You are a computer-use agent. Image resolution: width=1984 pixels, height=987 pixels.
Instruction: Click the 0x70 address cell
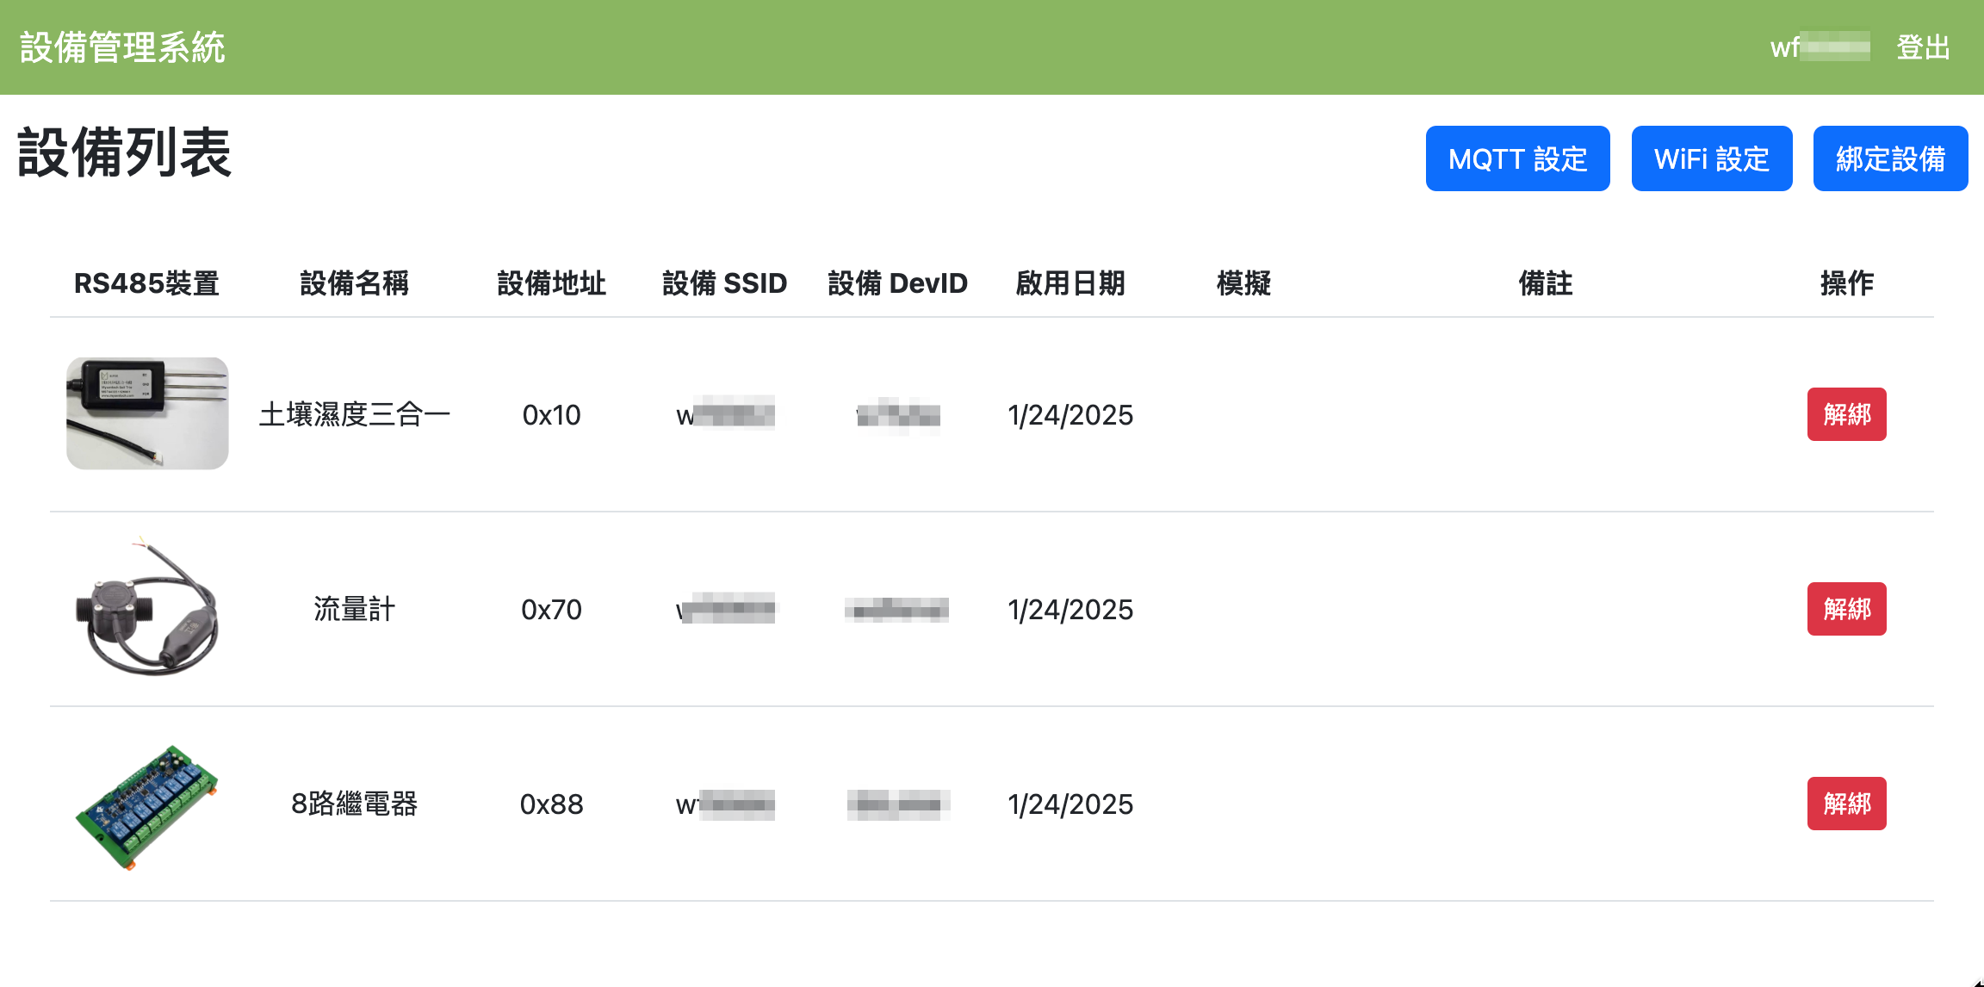pyautogui.click(x=551, y=609)
